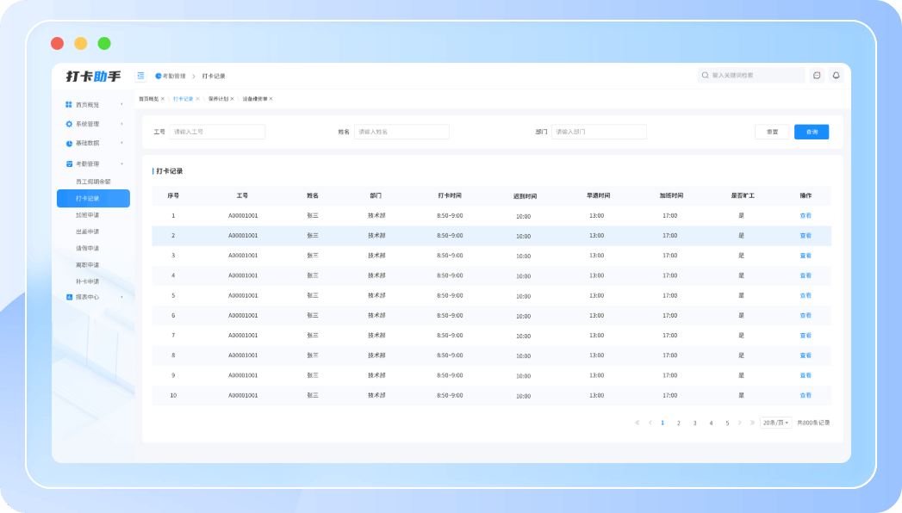This screenshot has height=513, width=902.
Task: Click the blue 查询 button
Action: tap(812, 132)
